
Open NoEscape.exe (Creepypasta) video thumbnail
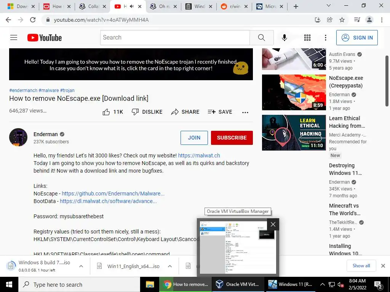[x=294, y=92]
